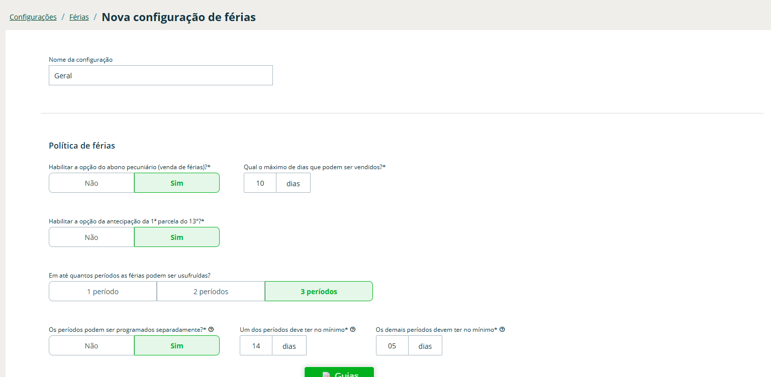771x377 pixels.
Task: Choose '1 período' for vacation periods
Action: coord(103,292)
